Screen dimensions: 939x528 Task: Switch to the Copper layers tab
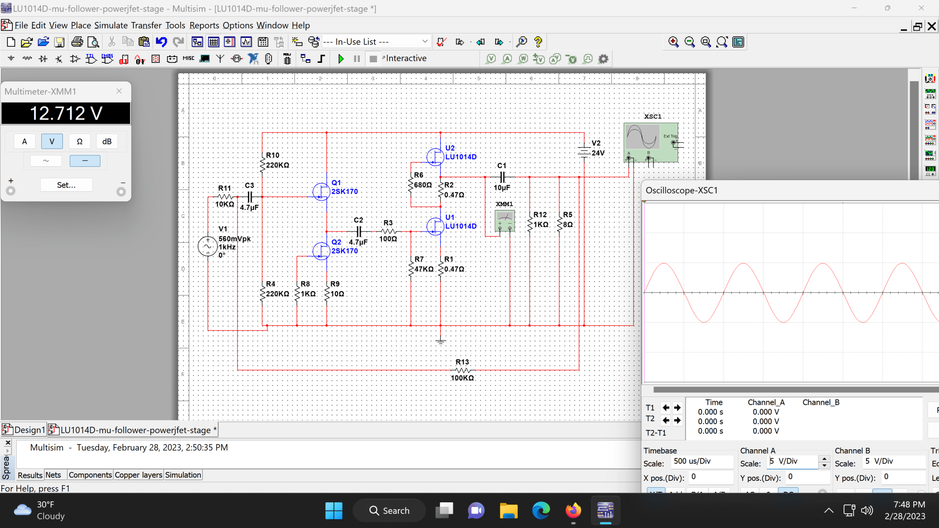point(138,475)
